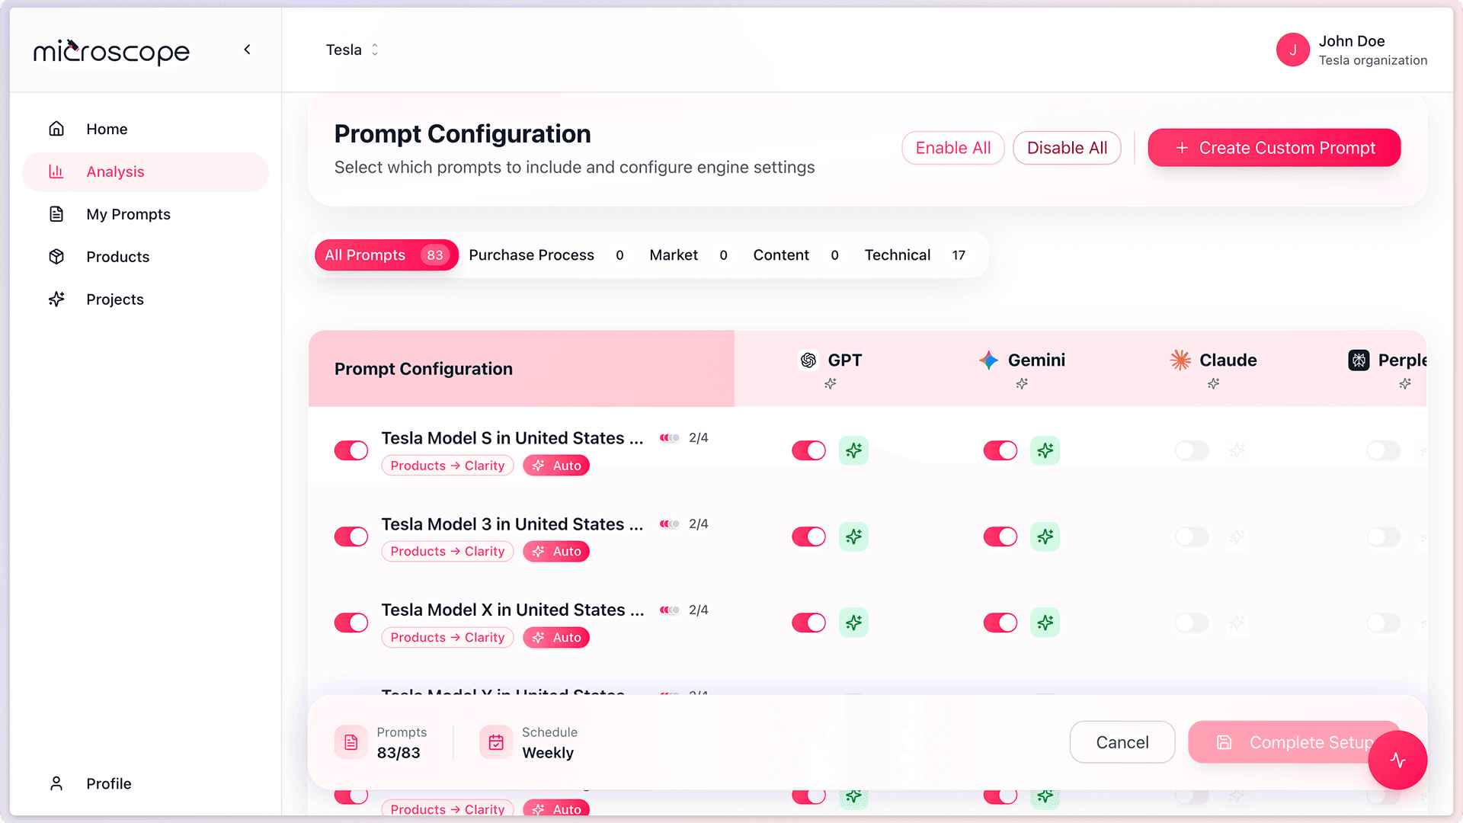1463x823 pixels.
Task: Enable Perplexity for Tesla Model X
Action: pyautogui.click(x=1381, y=623)
